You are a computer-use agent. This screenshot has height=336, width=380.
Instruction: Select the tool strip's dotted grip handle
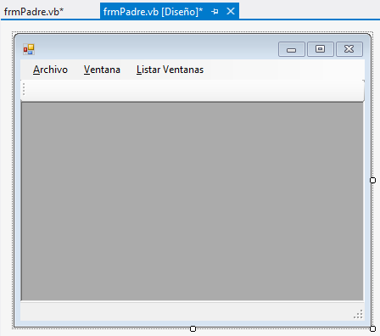click(x=24, y=89)
